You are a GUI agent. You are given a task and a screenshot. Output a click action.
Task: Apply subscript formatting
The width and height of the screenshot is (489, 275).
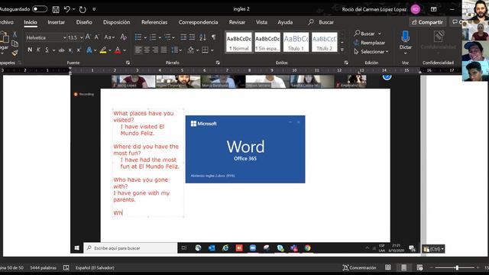(70, 50)
